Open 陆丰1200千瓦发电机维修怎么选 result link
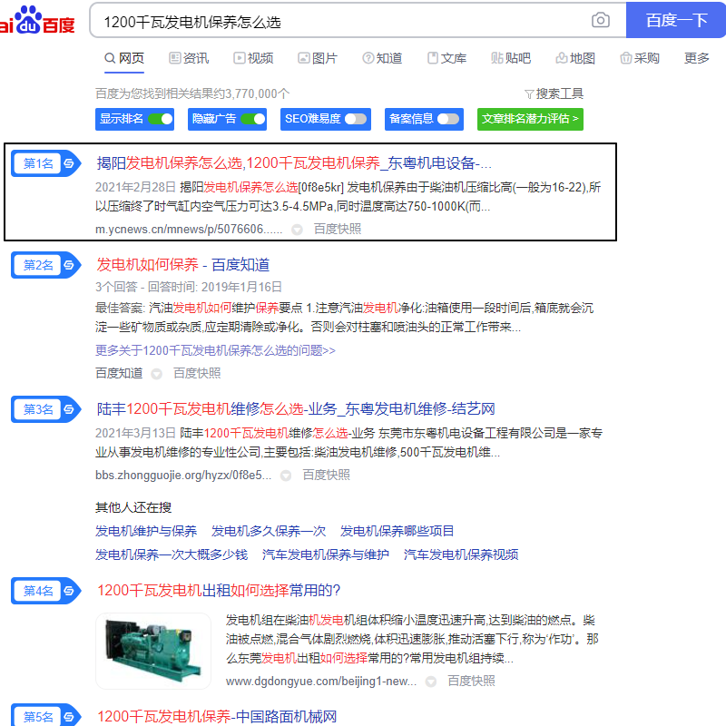Image resolution: width=726 pixels, height=726 pixels. coord(296,409)
